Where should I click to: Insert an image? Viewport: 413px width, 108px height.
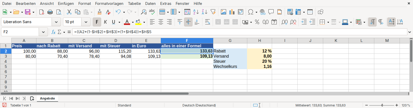click(224, 12)
